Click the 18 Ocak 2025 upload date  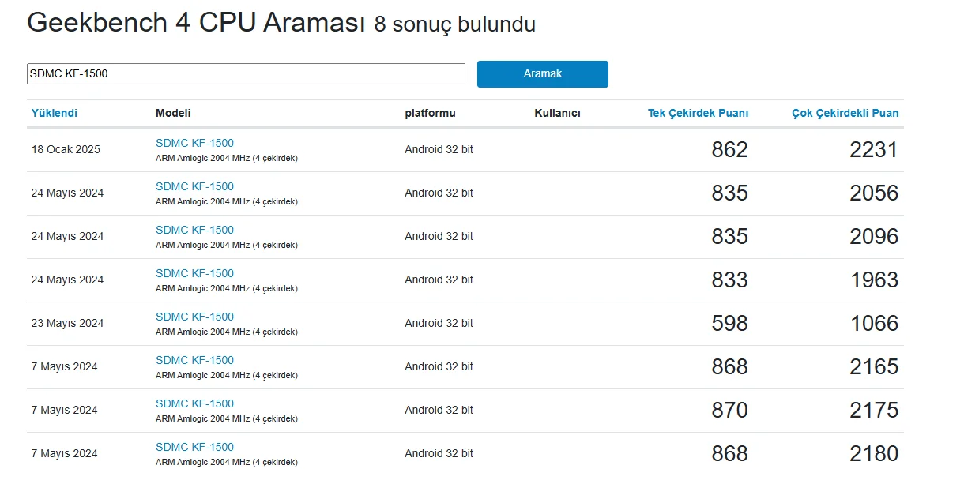tap(66, 149)
